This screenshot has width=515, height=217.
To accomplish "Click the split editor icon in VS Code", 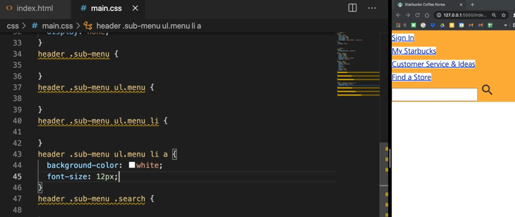I will click(x=352, y=8).
